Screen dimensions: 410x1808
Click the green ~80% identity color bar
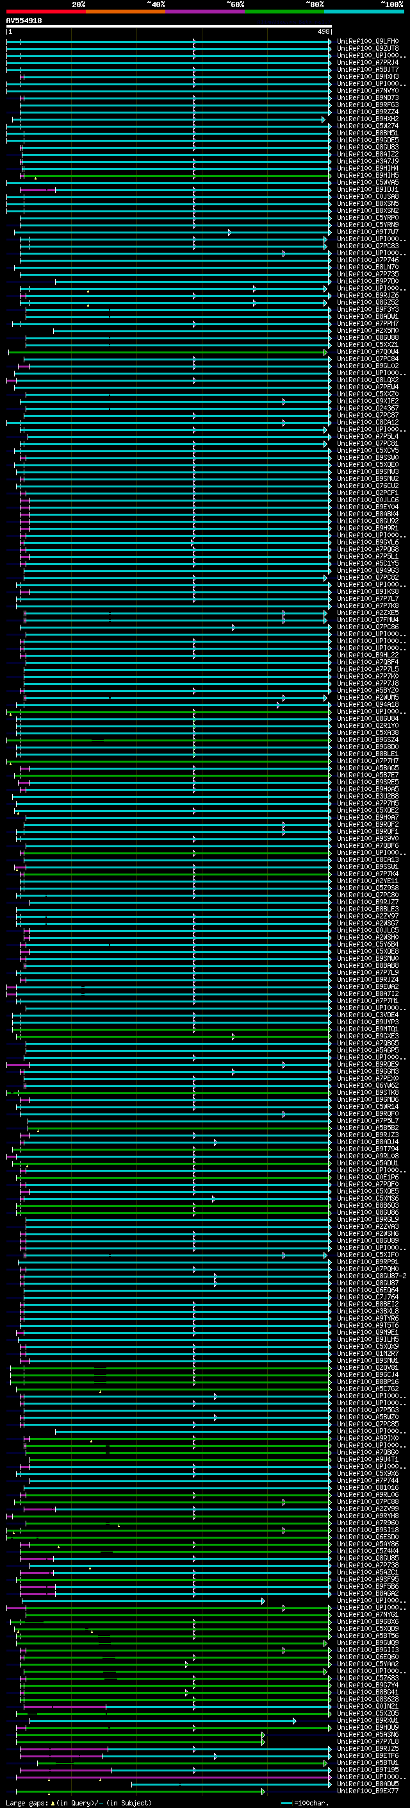pos(284,12)
